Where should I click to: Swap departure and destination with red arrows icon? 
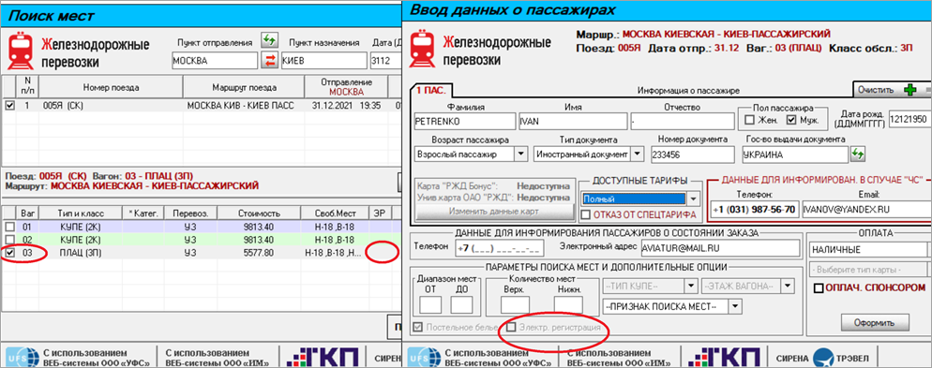270,60
